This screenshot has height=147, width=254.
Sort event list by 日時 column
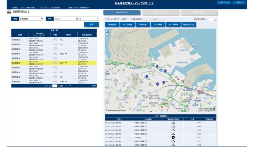click(119, 119)
